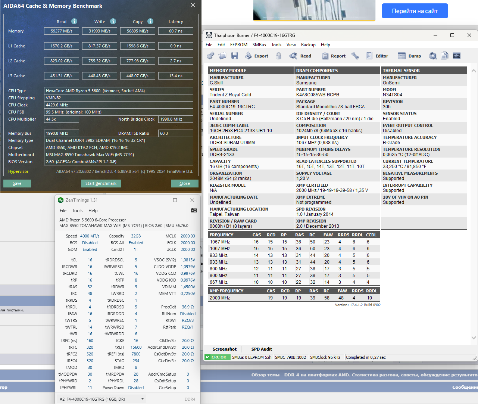Screen dimensions: 478x404
Task: Open the SMBus menu
Action: [259, 45]
